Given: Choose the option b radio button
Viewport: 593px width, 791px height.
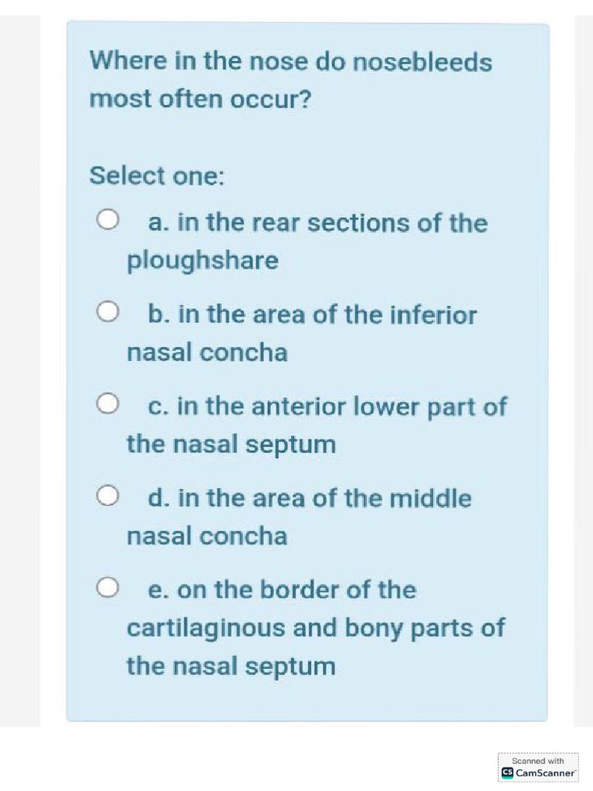Looking at the screenshot, I should pyautogui.click(x=108, y=313).
